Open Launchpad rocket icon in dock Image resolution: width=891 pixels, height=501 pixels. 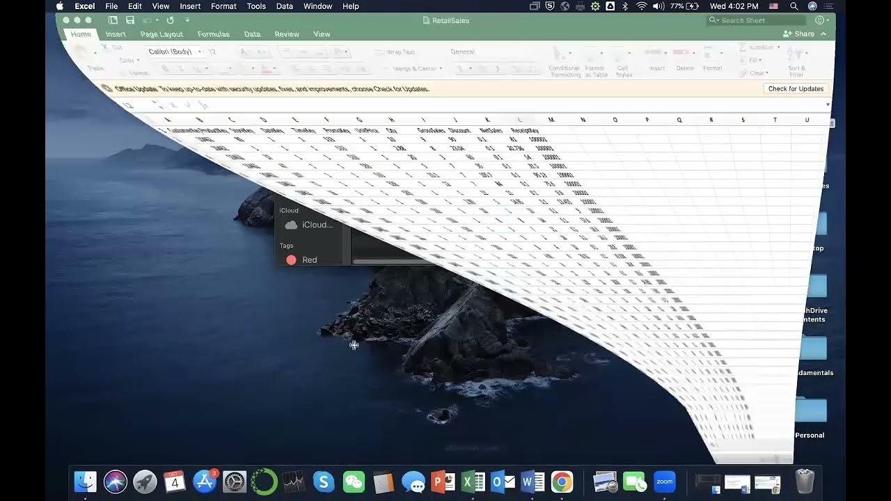[145, 482]
